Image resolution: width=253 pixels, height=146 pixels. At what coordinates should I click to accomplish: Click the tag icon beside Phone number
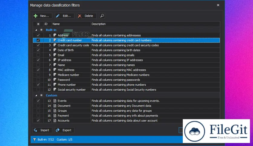click(55, 84)
